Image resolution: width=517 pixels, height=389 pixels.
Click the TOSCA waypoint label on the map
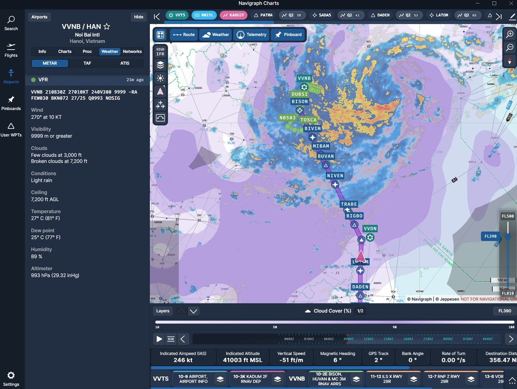click(x=308, y=120)
